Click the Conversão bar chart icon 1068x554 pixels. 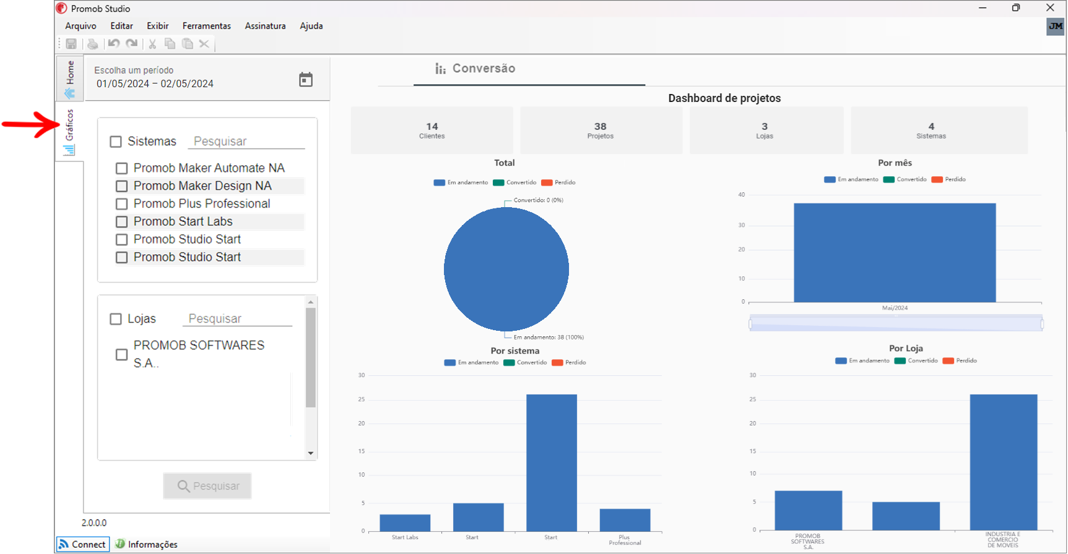440,69
